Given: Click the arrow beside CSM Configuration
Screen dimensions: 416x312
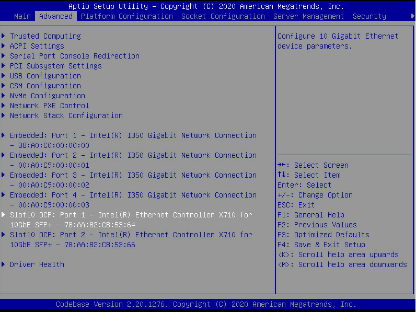Looking at the screenshot, I should [x=4, y=85].
